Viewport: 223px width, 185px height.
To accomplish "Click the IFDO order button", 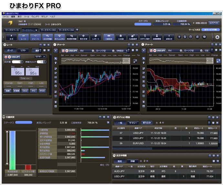I will pyautogui.click(x=42, y=91).
